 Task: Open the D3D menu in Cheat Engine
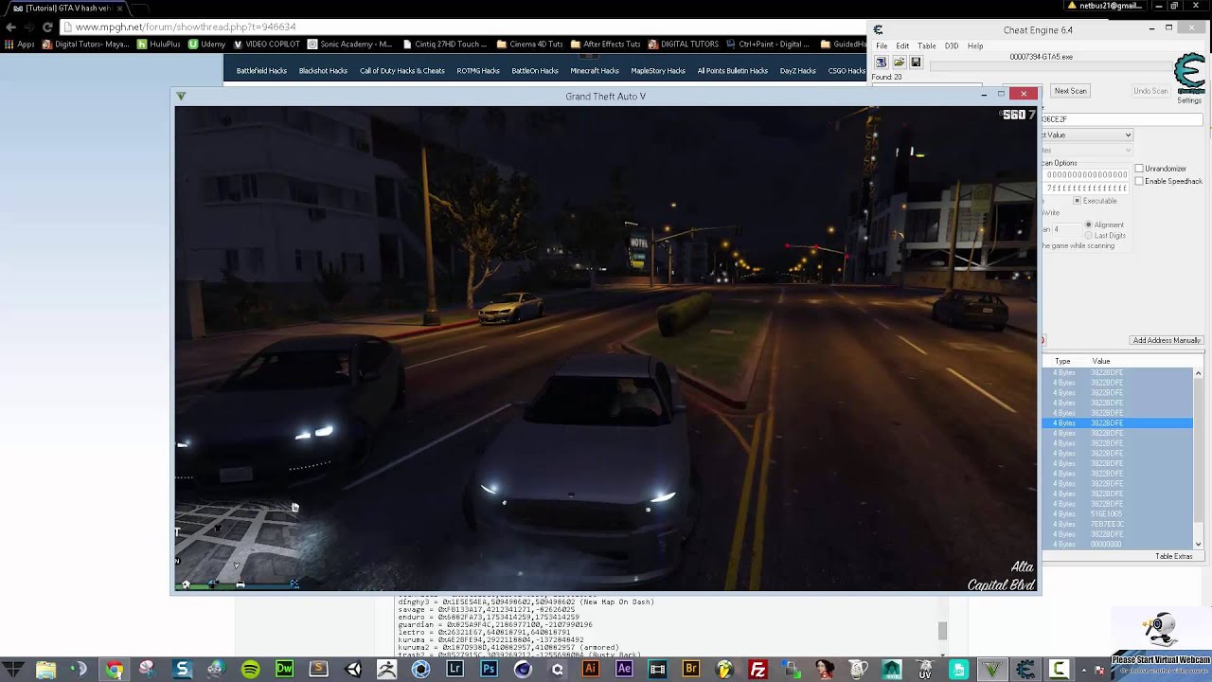coord(952,45)
